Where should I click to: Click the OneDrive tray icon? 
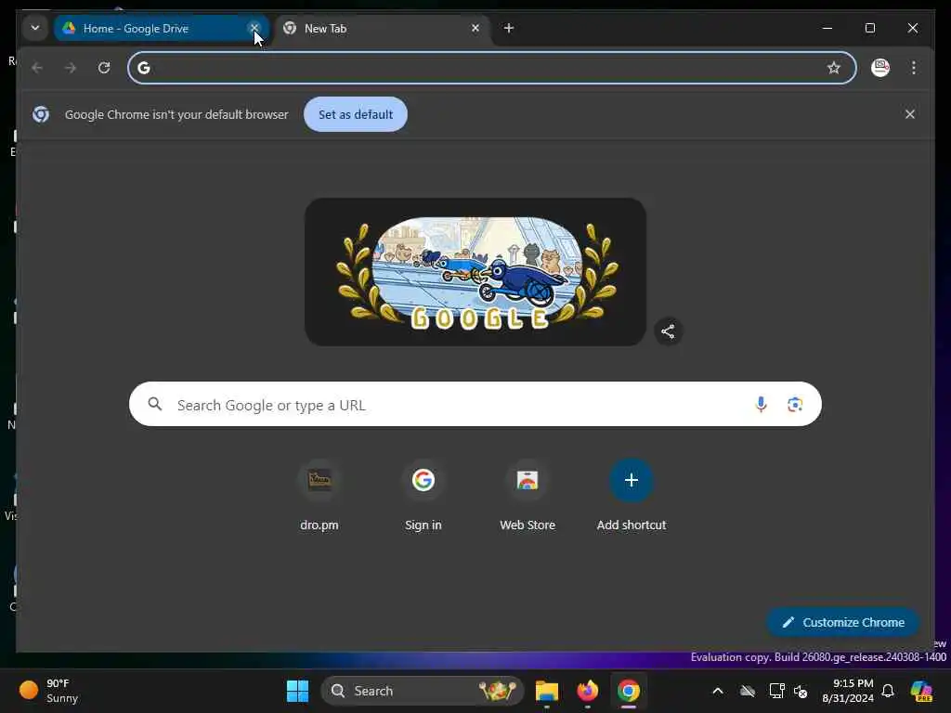[x=748, y=691]
